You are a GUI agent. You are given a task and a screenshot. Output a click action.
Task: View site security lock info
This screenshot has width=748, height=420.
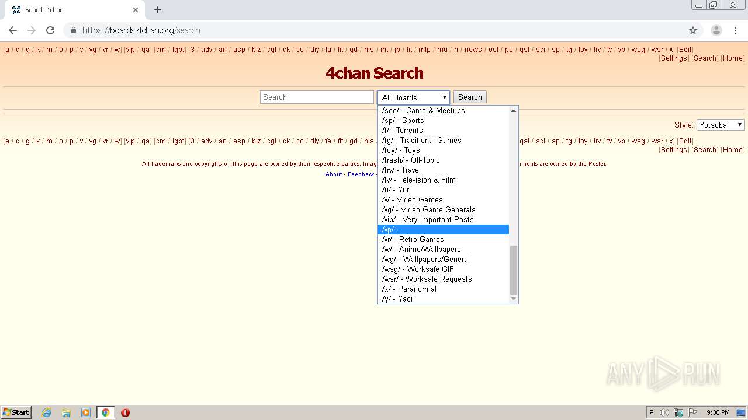73,30
